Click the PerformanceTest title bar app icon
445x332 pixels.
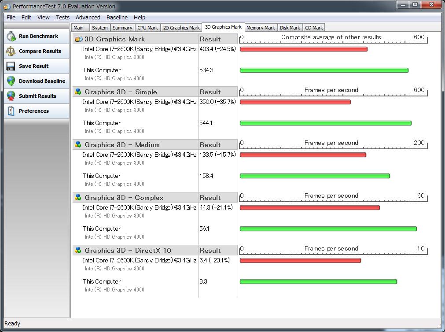[7, 7]
